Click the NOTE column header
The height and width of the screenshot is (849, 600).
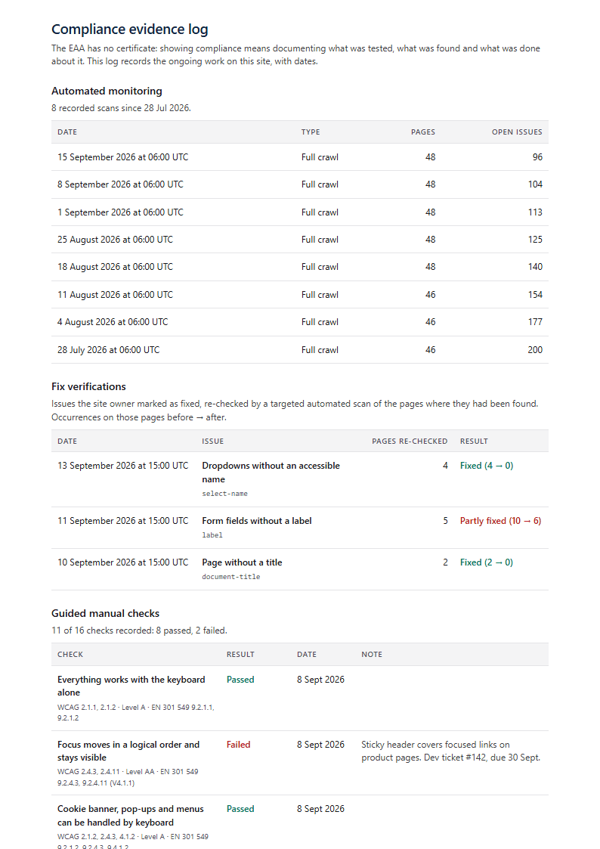(x=372, y=655)
